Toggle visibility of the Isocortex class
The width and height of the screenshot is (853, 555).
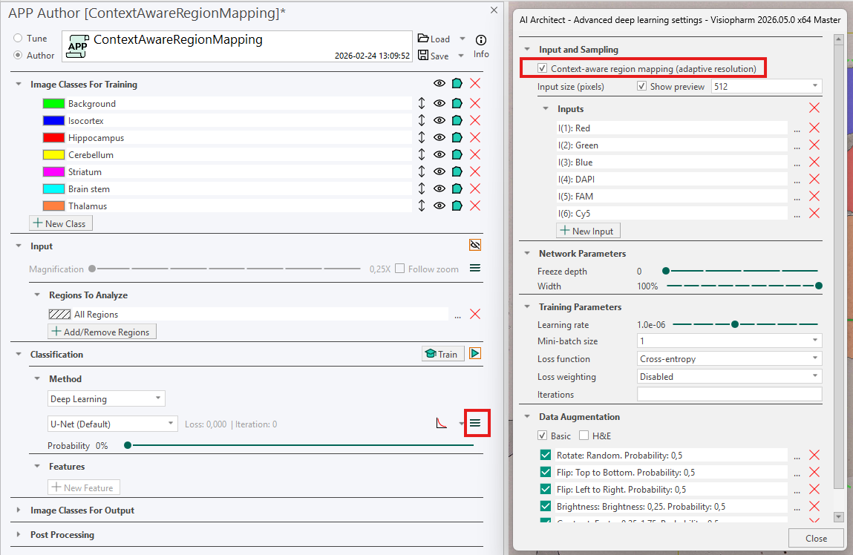pos(439,121)
